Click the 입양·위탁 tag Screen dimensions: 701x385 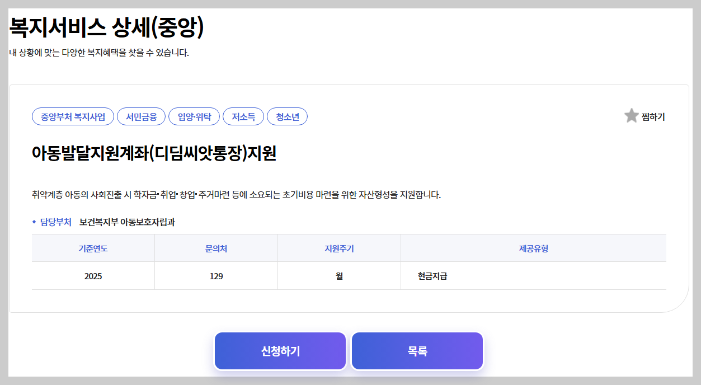click(x=193, y=116)
